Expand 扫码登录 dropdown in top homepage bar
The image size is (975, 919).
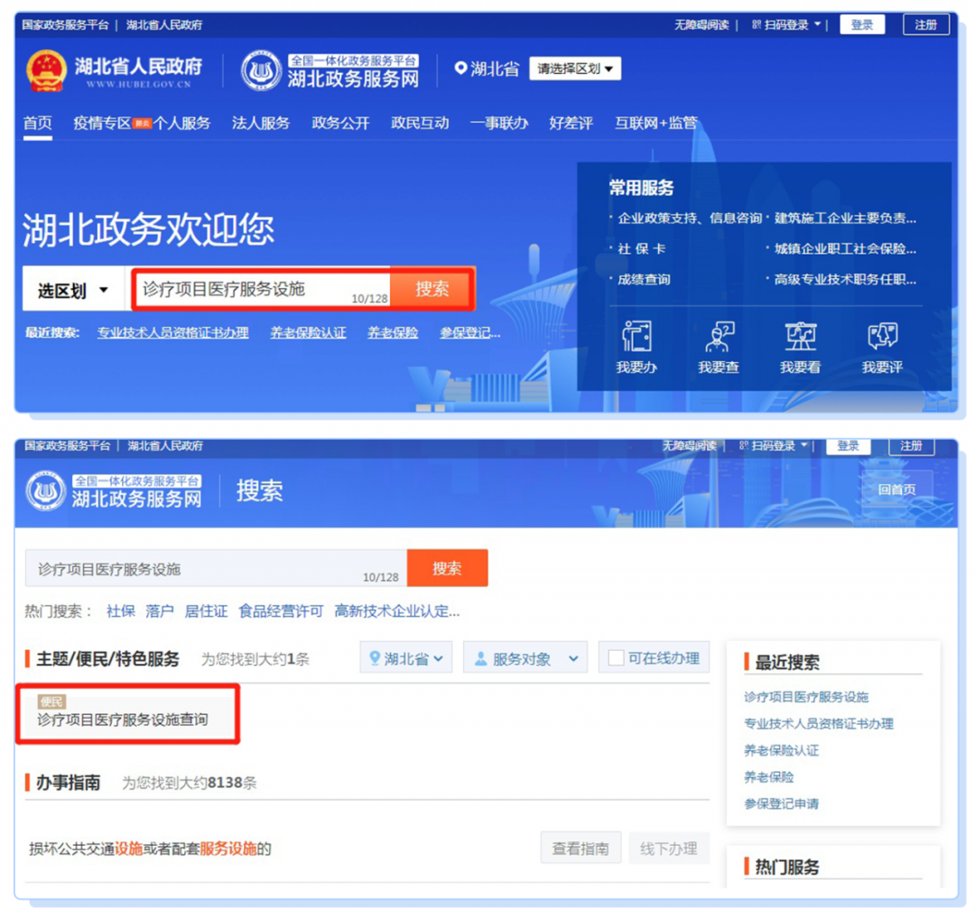[x=818, y=24]
